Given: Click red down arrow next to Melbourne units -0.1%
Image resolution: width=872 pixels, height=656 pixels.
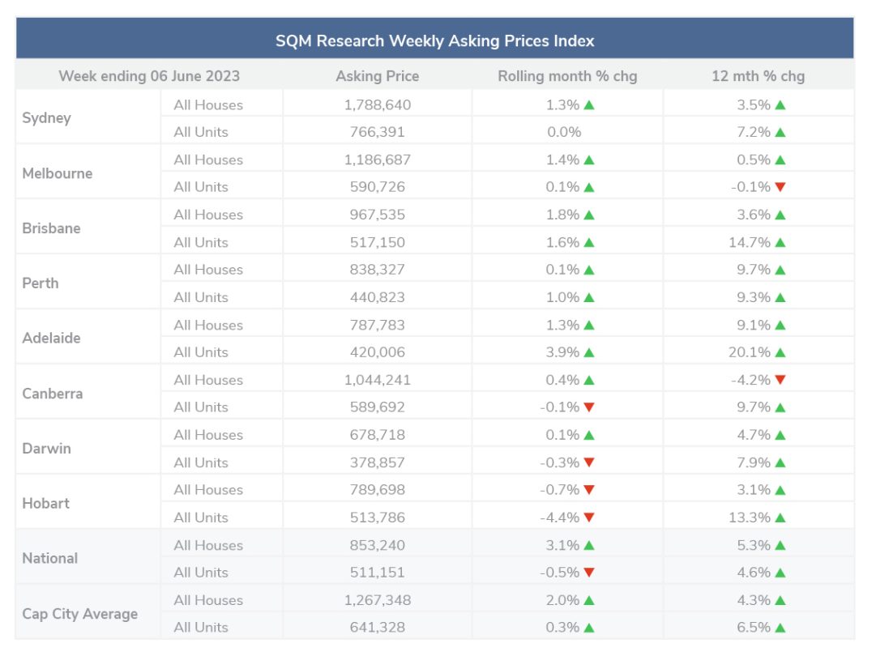Looking at the screenshot, I should (x=780, y=187).
